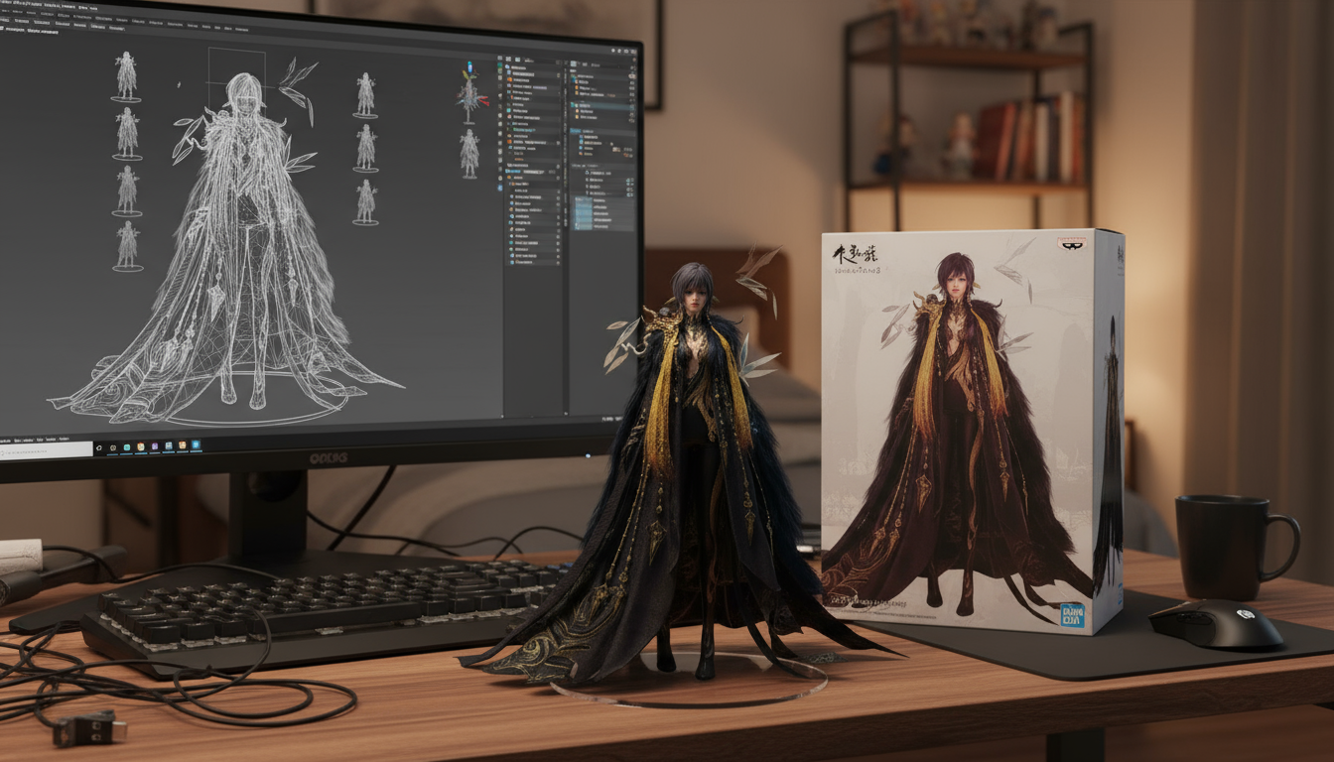Click the selection box around the character's head
This screenshot has height=762, width=1334.
237,81
